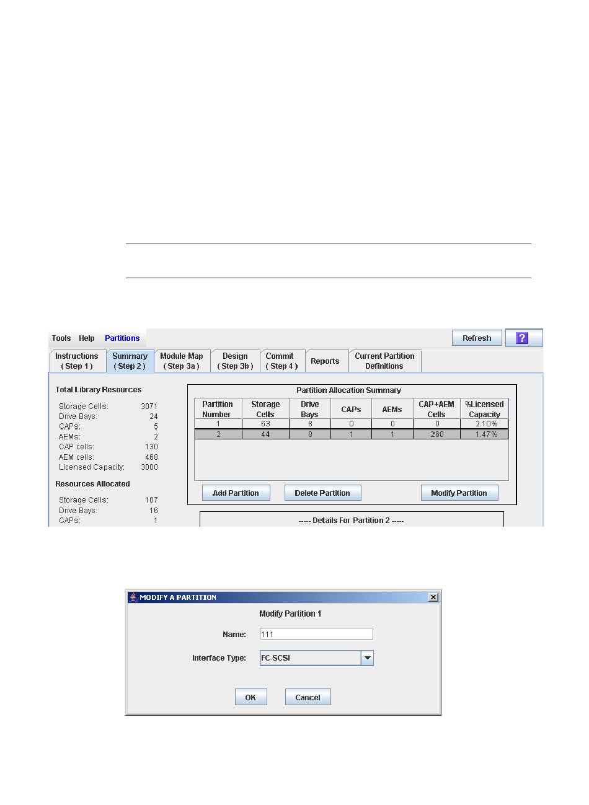
Task: Click the Resources Allocated heading
Action: [92, 484]
